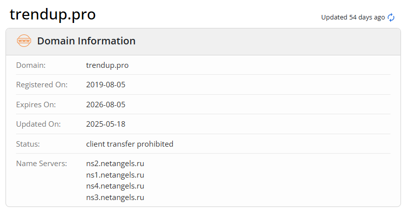Click the "Registered On:" label
Viewport: 402px width, 210px height.
[x=42, y=85]
